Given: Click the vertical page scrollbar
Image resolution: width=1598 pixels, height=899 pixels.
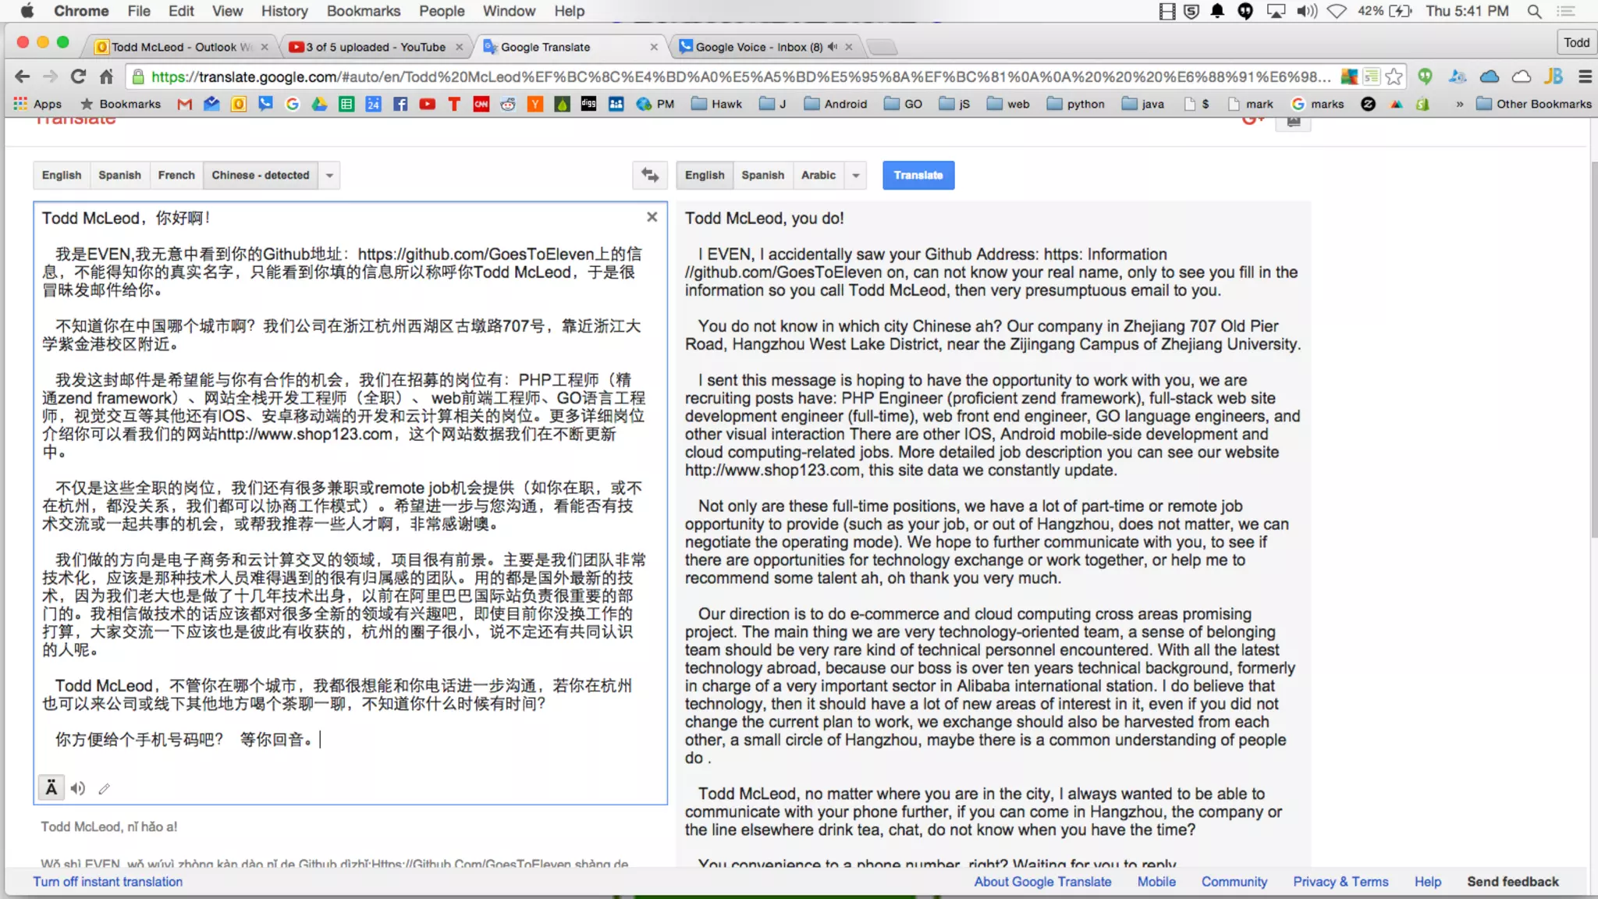Looking at the screenshot, I should click(x=1593, y=351).
